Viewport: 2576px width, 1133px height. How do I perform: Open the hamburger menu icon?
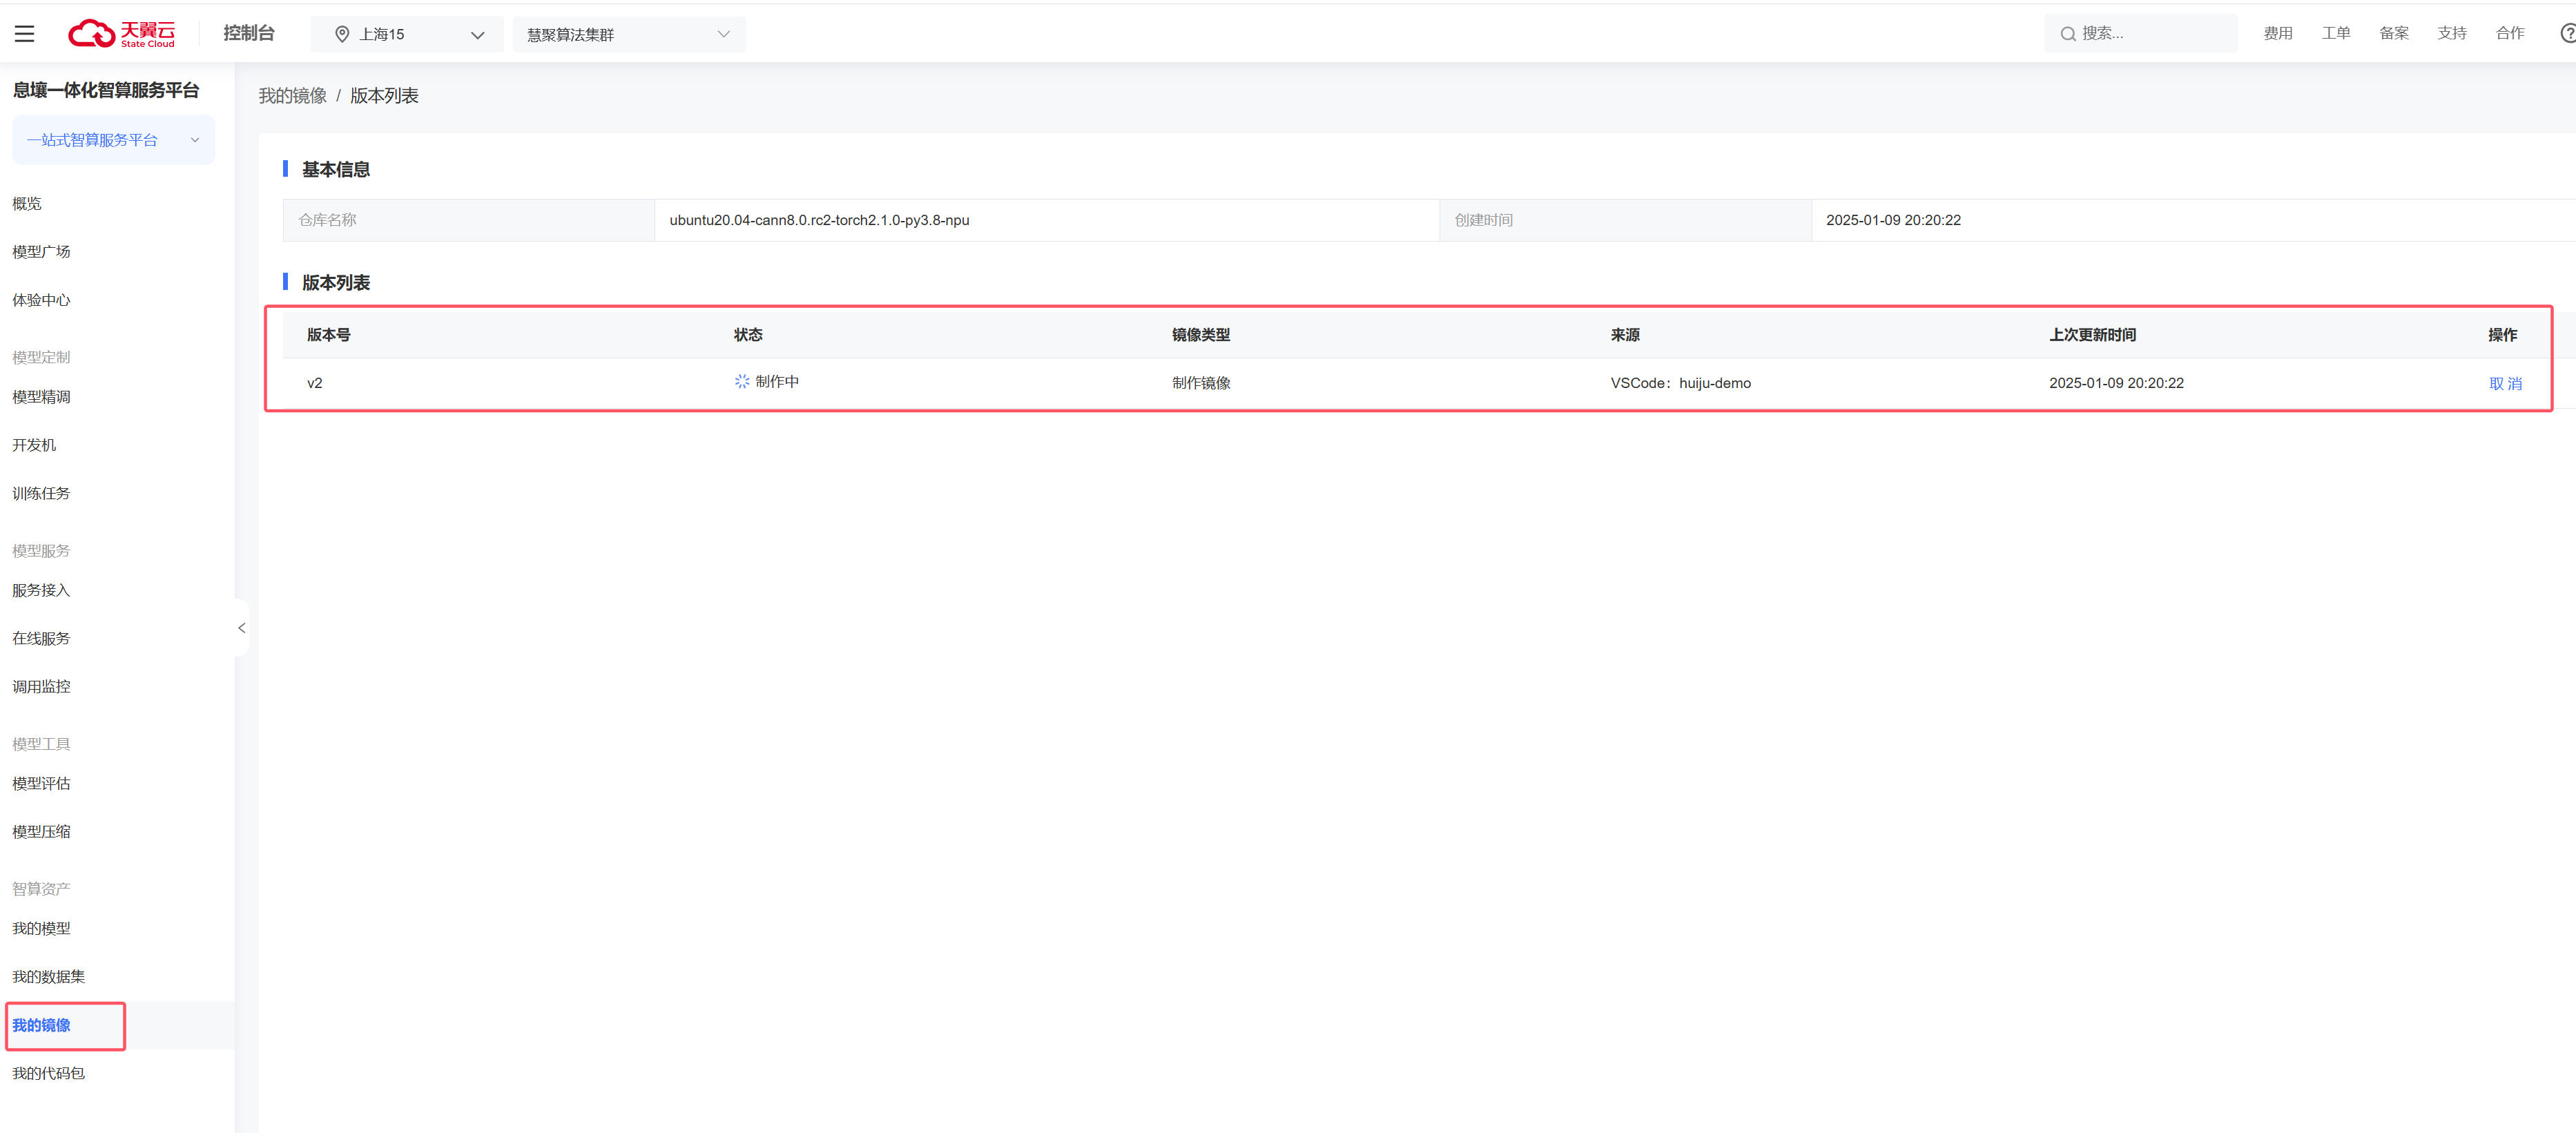25,34
